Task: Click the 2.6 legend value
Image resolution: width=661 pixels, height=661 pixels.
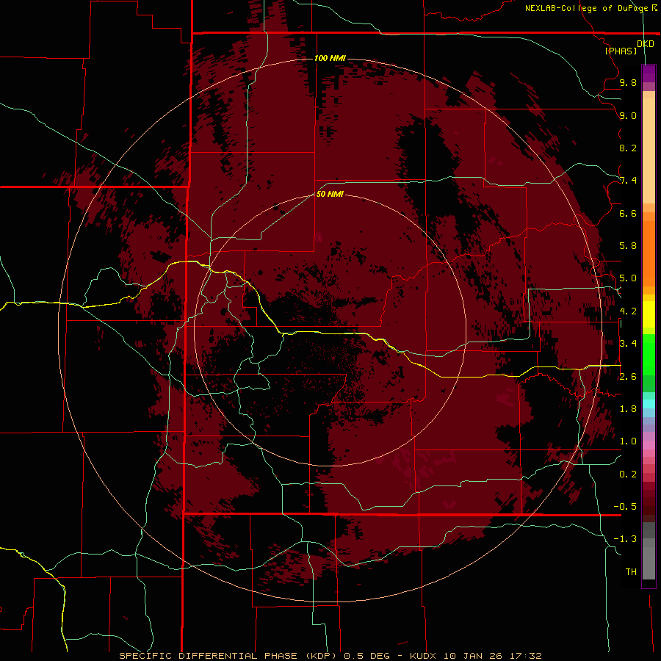Action: coord(628,377)
